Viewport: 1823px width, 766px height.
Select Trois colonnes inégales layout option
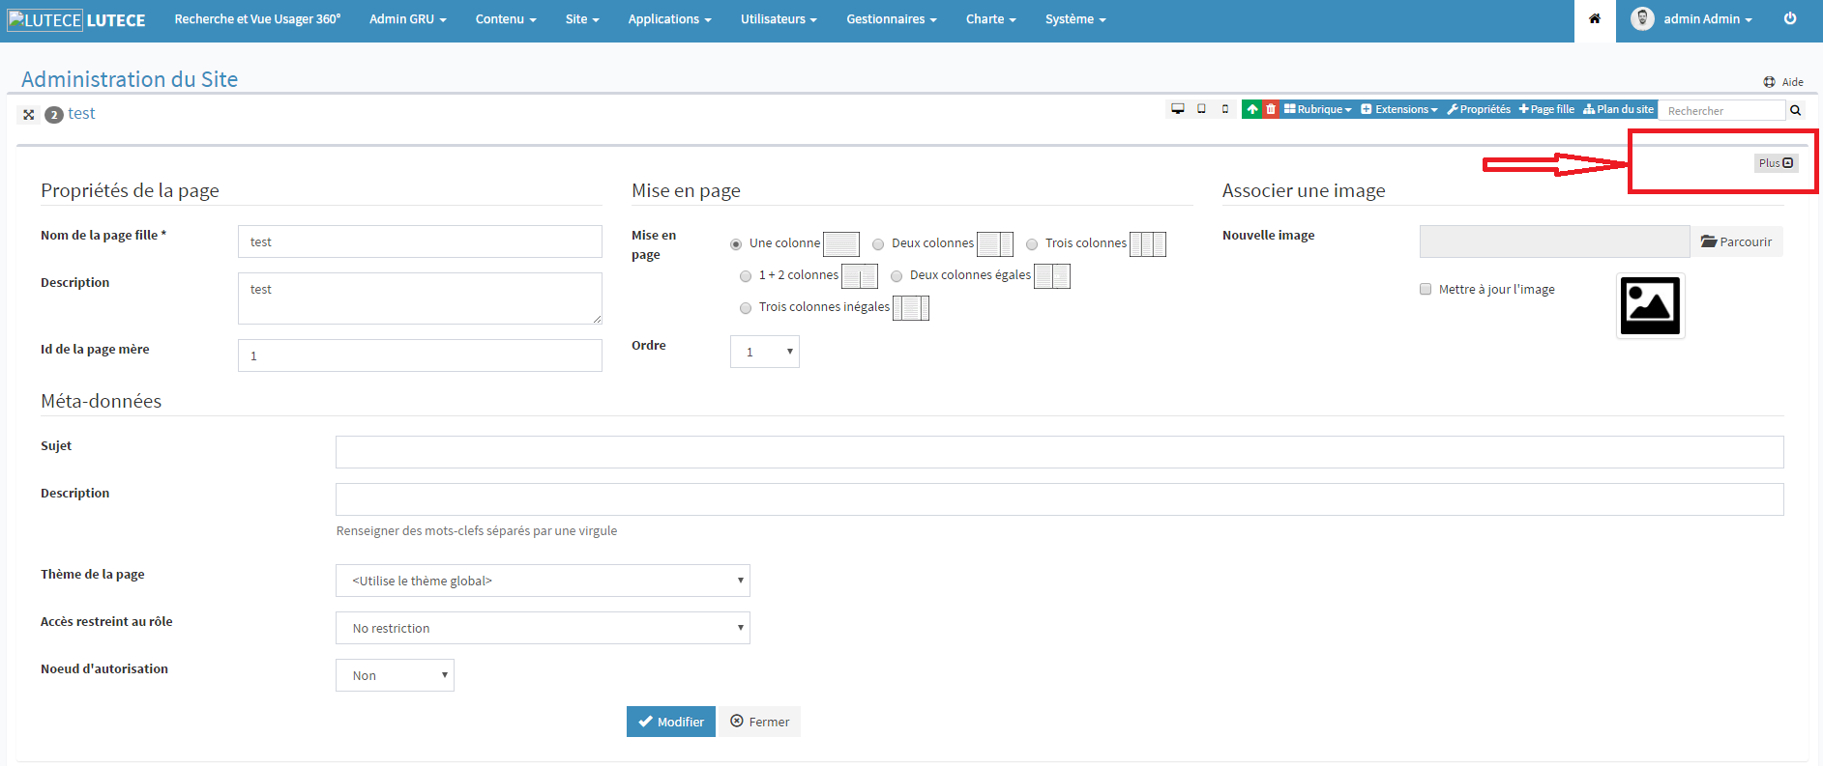(x=746, y=308)
